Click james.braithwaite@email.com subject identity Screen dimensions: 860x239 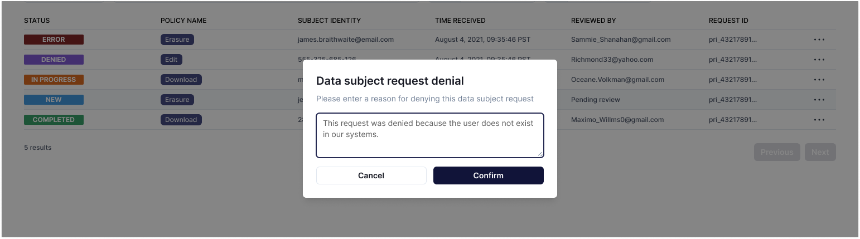(x=346, y=40)
